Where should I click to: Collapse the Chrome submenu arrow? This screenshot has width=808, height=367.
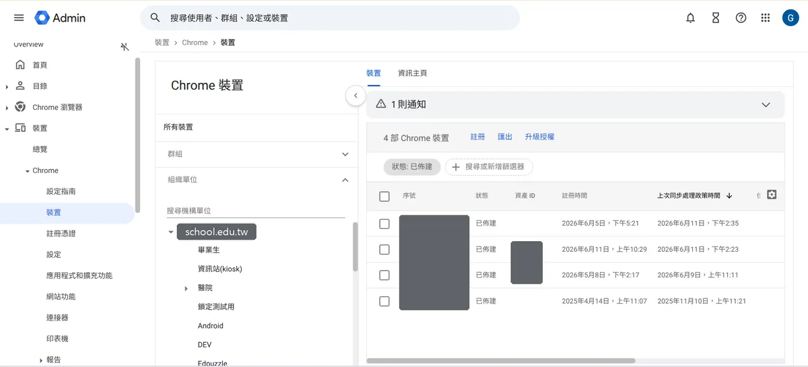point(28,171)
